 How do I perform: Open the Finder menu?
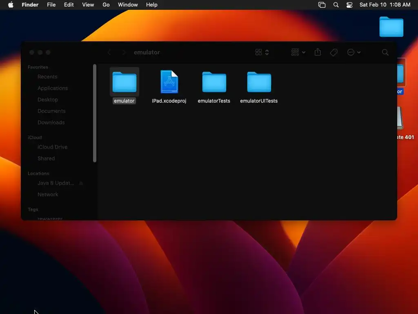point(30,4)
